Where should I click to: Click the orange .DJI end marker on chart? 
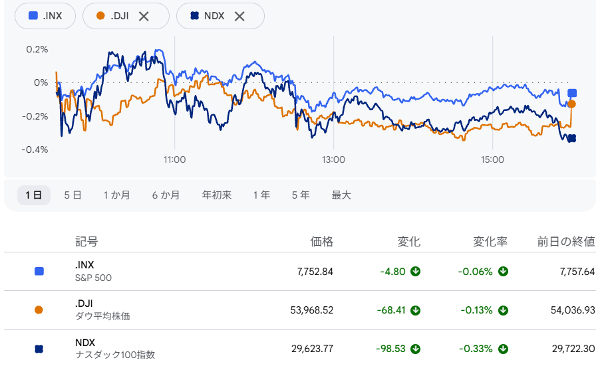(571, 104)
